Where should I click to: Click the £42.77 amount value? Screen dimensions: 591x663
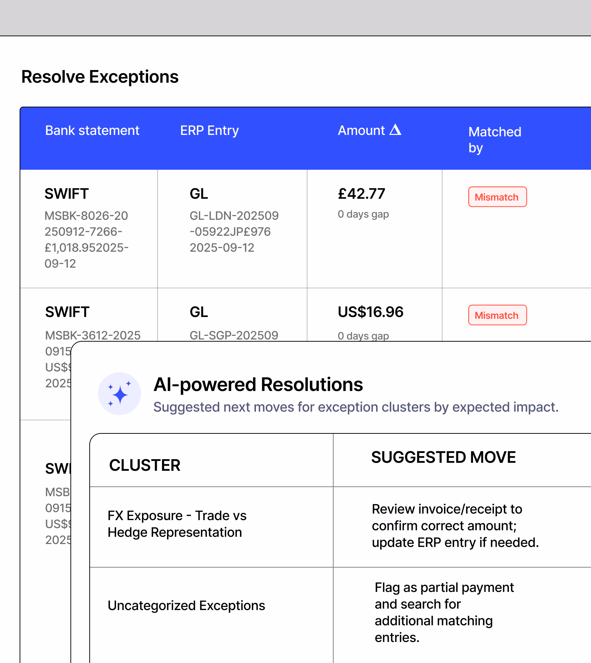361,194
